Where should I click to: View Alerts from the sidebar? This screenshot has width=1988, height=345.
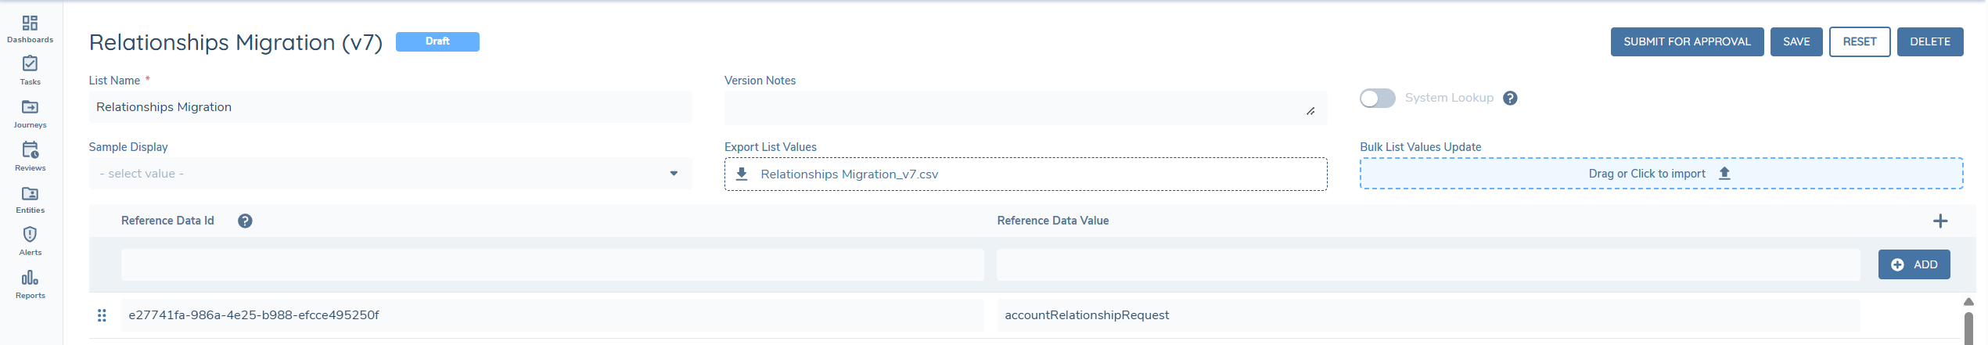tap(30, 241)
